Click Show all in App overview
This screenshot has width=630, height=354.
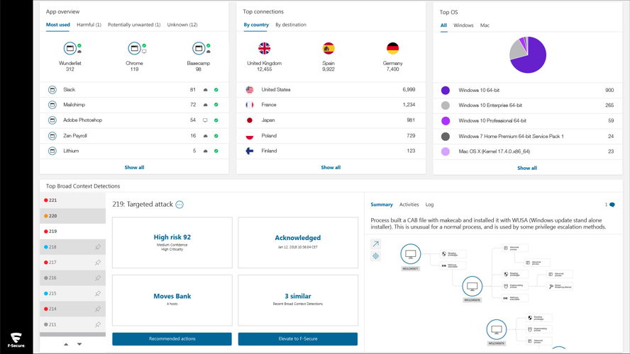tap(134, 168)
